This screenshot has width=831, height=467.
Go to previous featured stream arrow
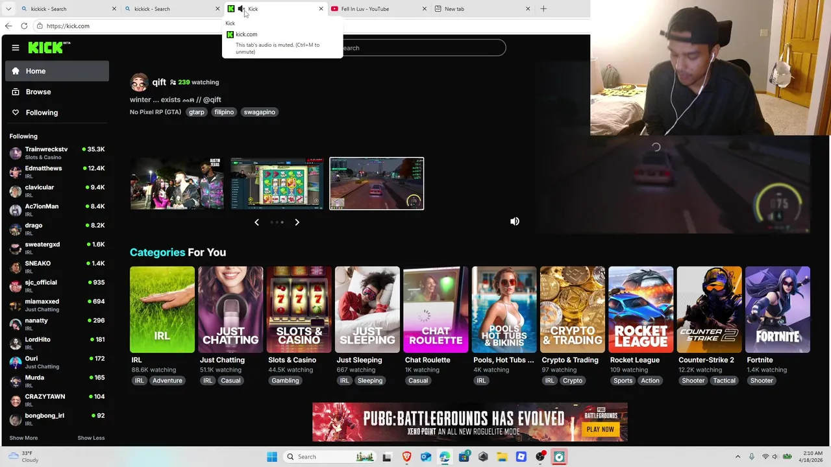(x=256, y=222)
